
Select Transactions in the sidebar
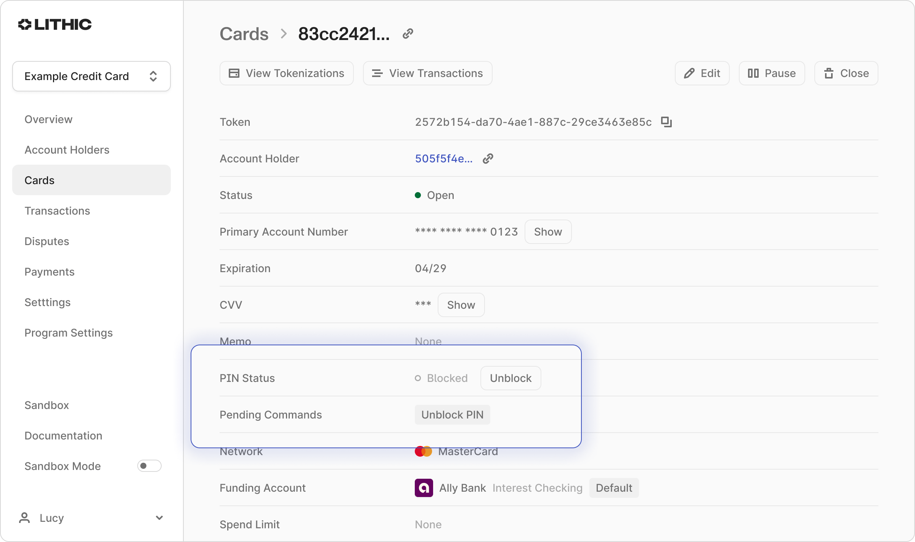point(57,210)
